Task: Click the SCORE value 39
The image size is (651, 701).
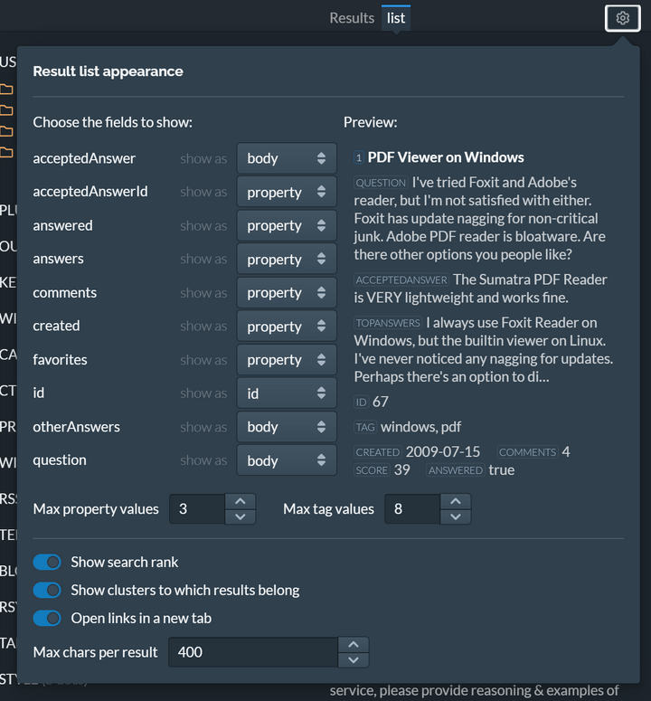Action: pos(402,469)
